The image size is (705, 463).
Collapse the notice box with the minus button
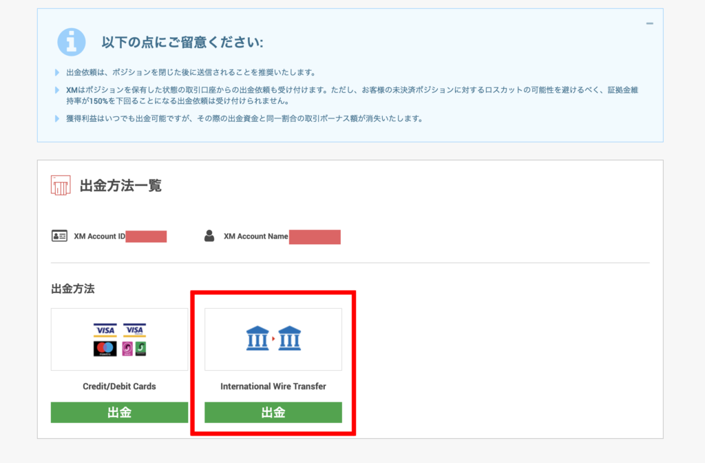click(649, 23)
